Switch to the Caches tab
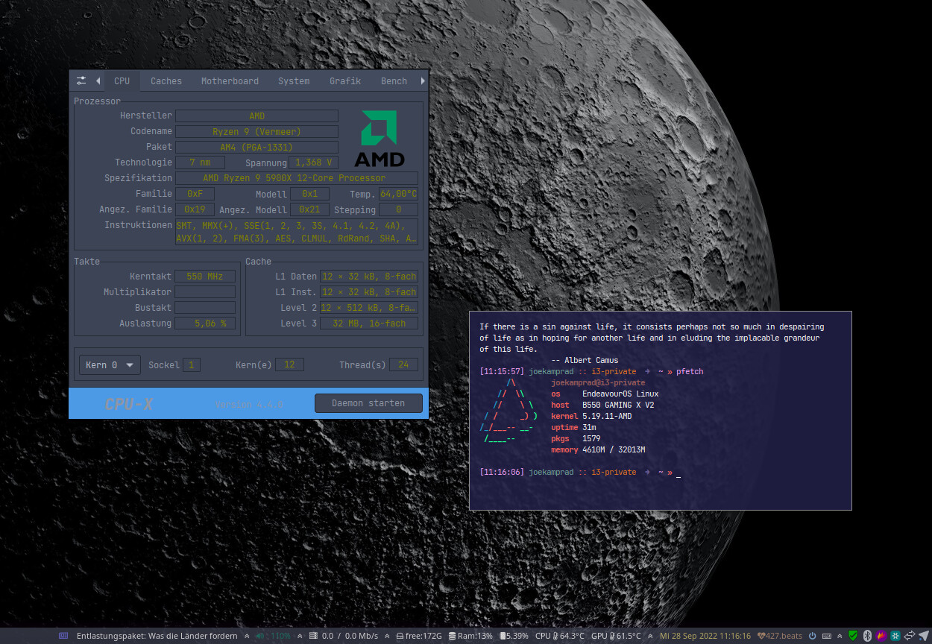 [166, 80]
